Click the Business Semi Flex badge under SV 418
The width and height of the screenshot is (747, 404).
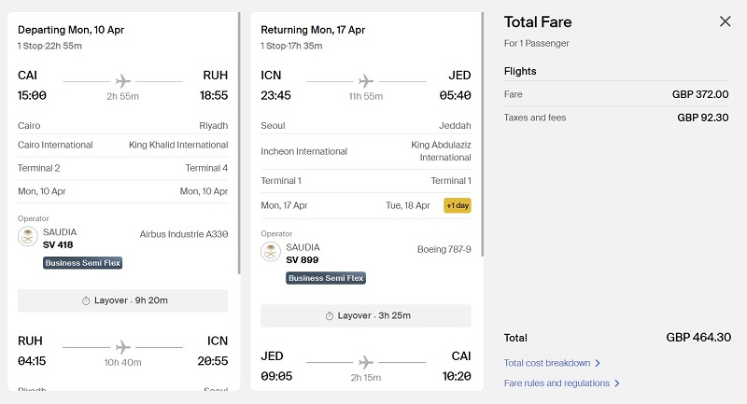point(83,263)
